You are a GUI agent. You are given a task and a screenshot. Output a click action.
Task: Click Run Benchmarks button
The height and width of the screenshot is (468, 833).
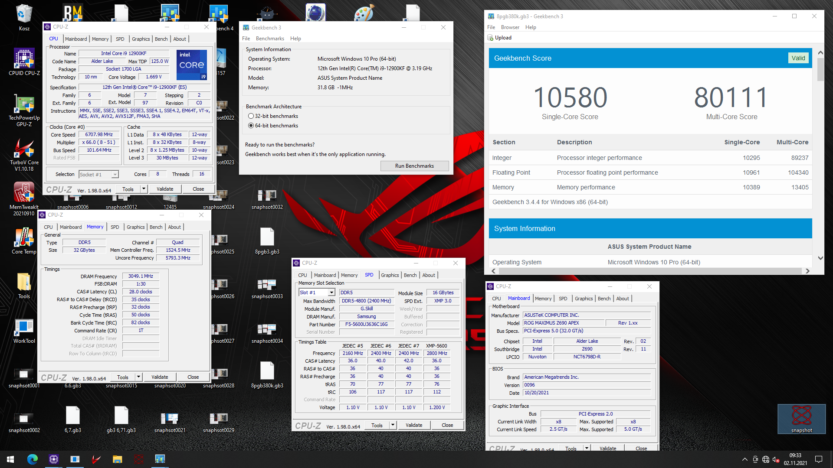[414, 166]
